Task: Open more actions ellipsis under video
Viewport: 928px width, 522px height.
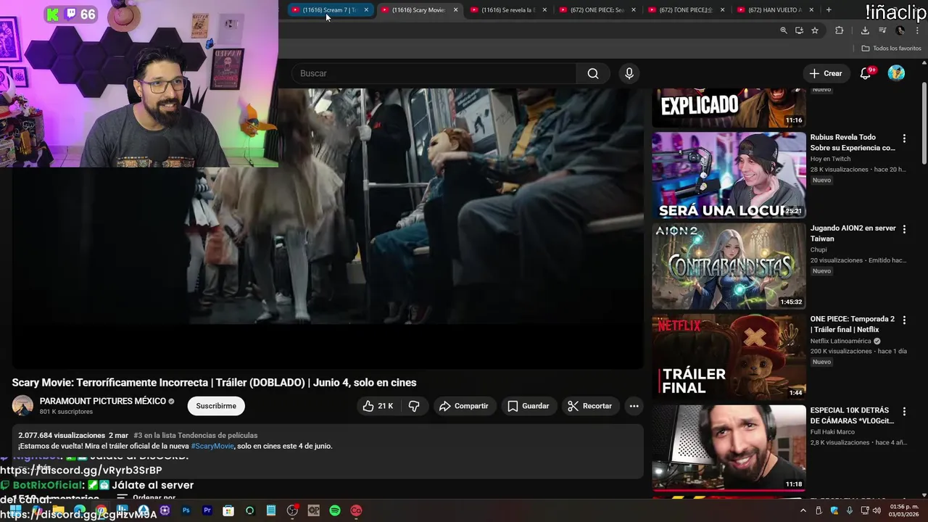Action: [x=634, y=406]
